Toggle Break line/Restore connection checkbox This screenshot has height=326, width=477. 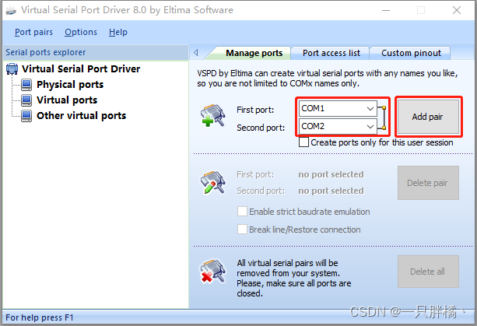point(242,230)
